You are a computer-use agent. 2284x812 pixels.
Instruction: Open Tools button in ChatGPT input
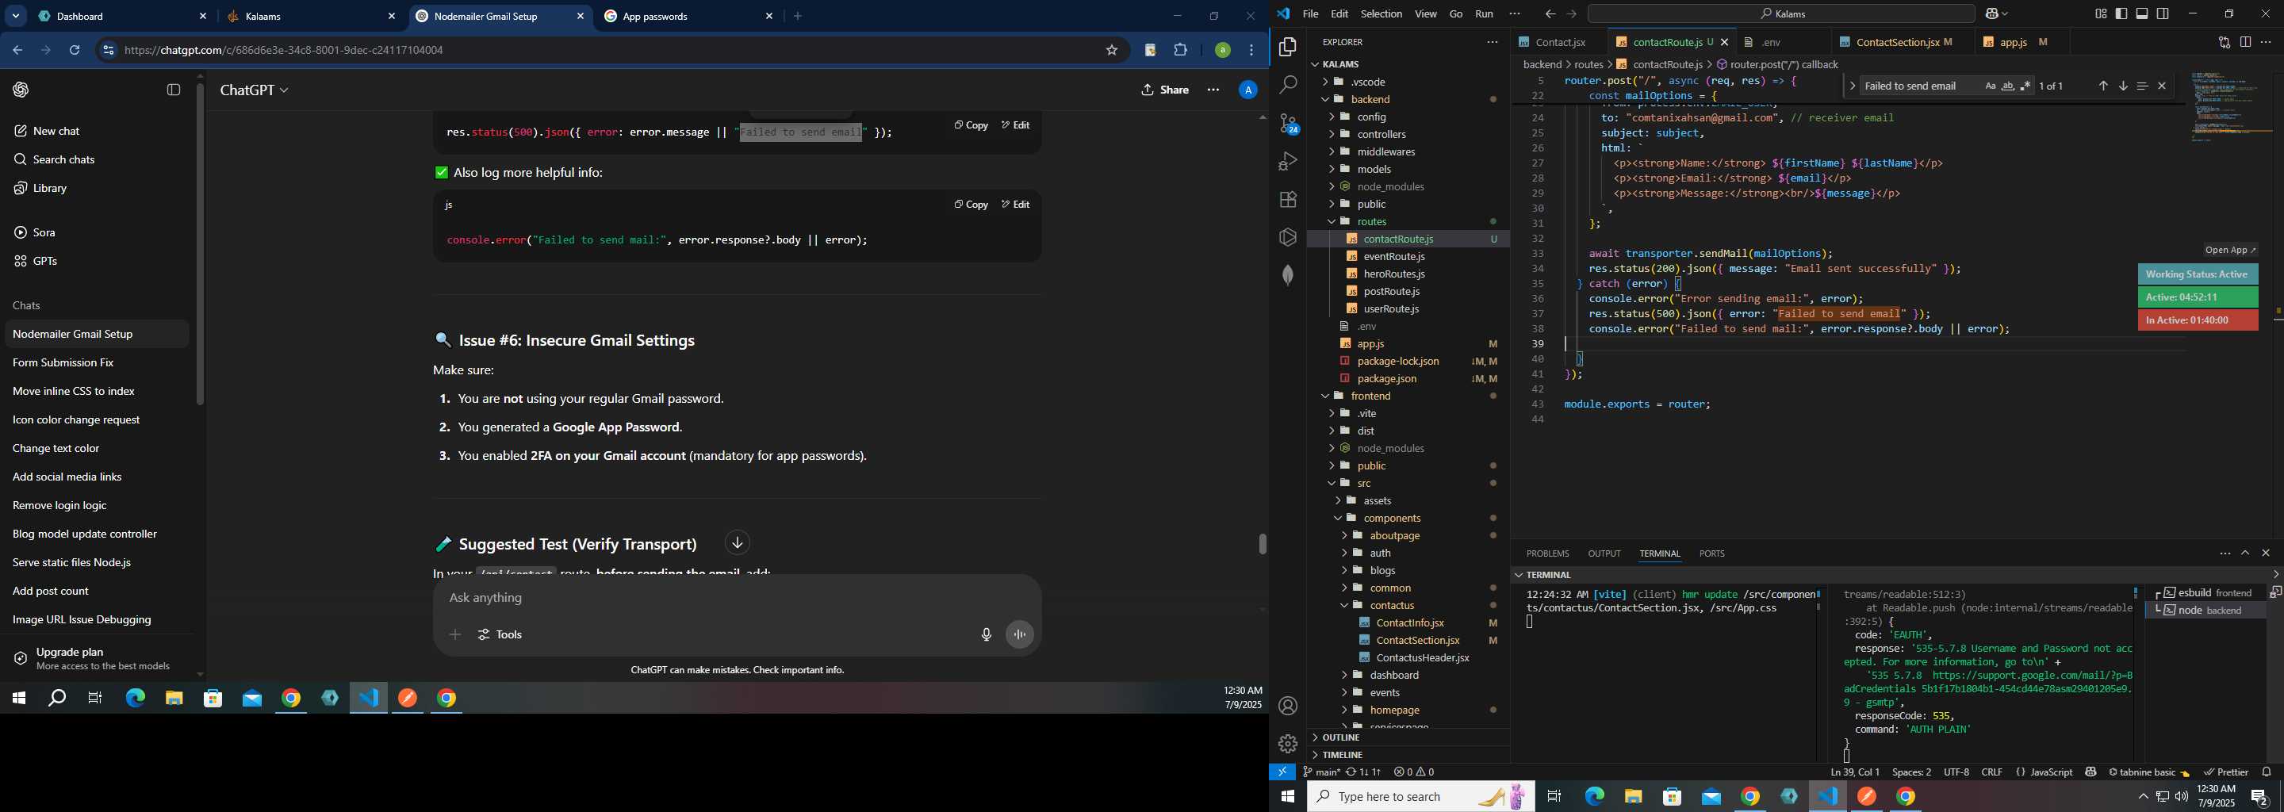point(501,634)
